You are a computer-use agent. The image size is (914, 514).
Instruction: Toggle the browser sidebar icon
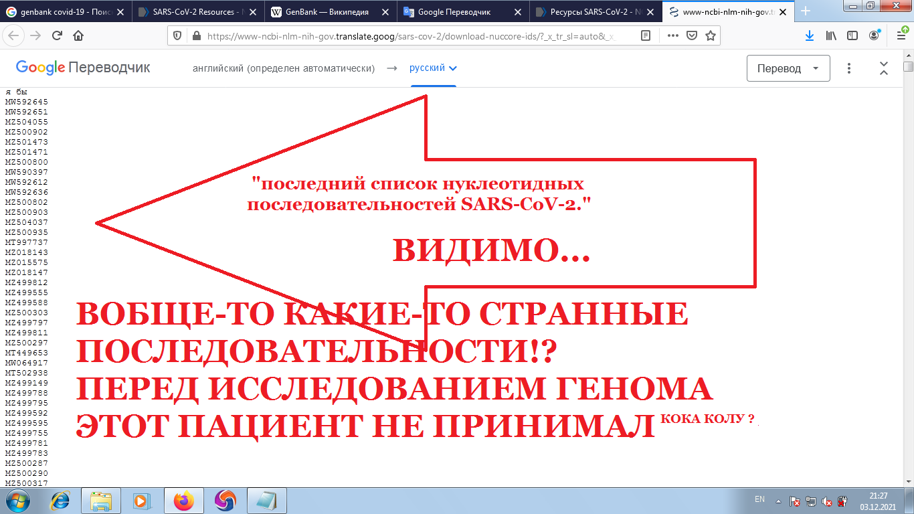[x=852, y=35]
